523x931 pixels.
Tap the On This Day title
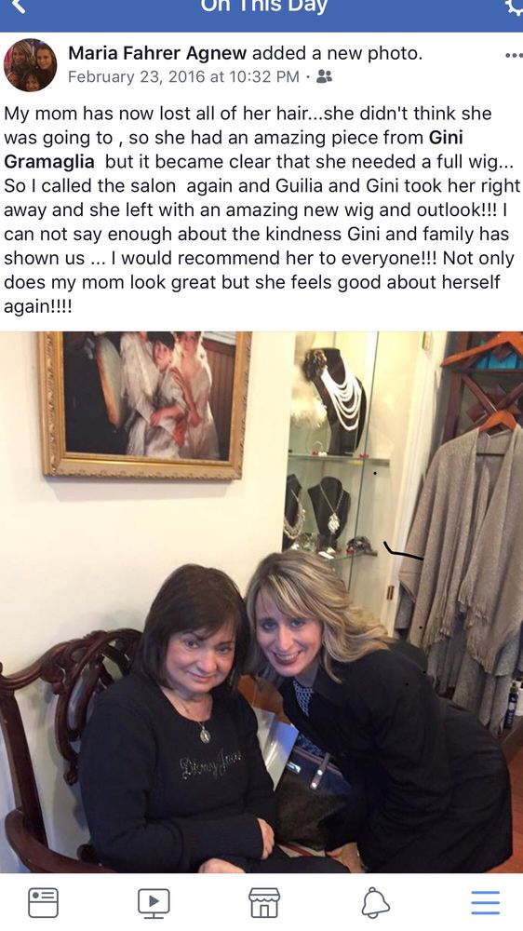pos(263,7)
